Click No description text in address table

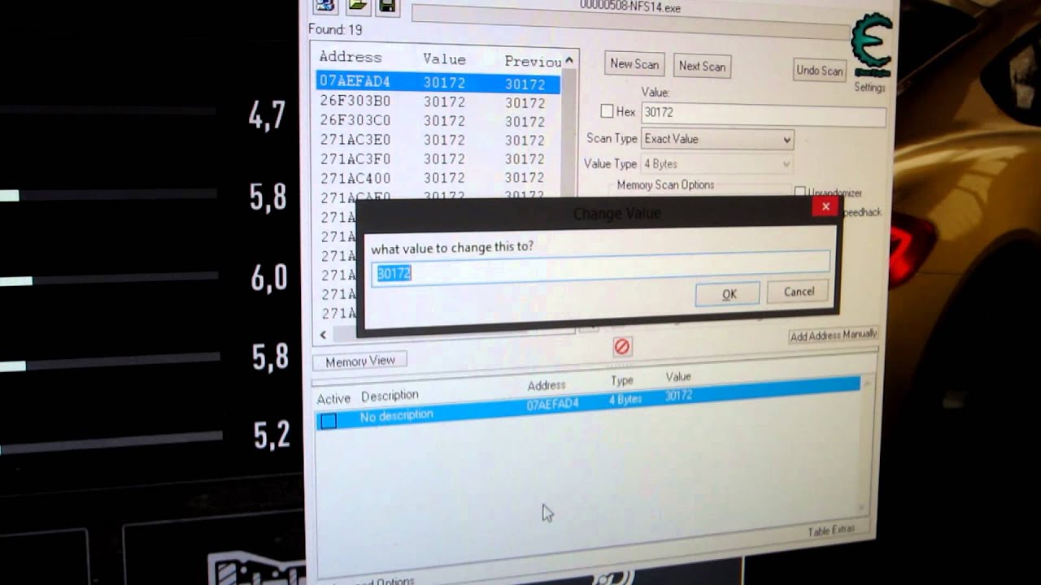point(397,415)
